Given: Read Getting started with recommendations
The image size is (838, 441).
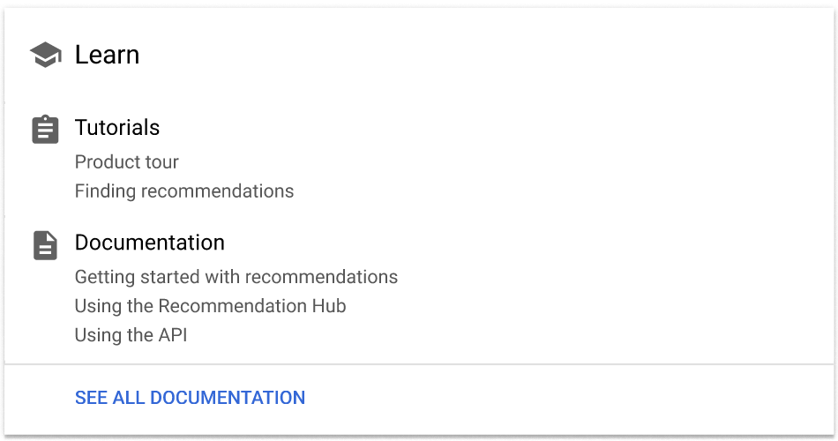Looking at the screenshot, I should coord(236,277).
